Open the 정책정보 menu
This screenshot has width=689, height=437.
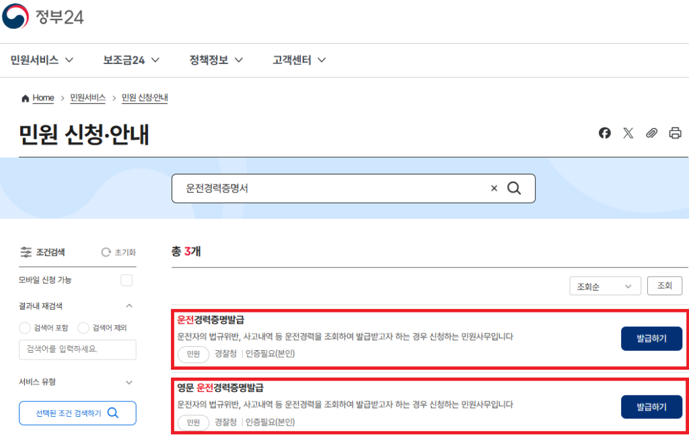click(216, 60)
